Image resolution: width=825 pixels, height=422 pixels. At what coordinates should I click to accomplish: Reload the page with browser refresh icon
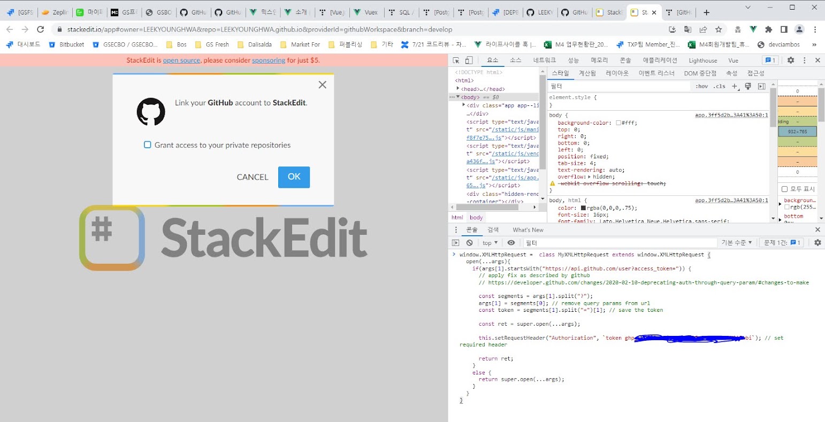point(41,29)
